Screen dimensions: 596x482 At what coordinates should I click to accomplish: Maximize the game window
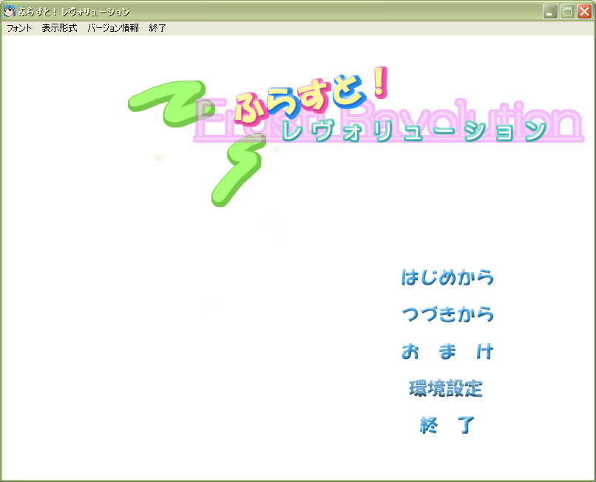tap(567, 11)
